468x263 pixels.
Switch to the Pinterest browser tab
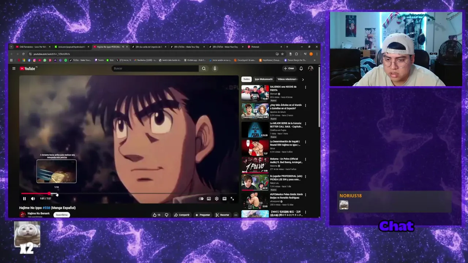[265, 47]
